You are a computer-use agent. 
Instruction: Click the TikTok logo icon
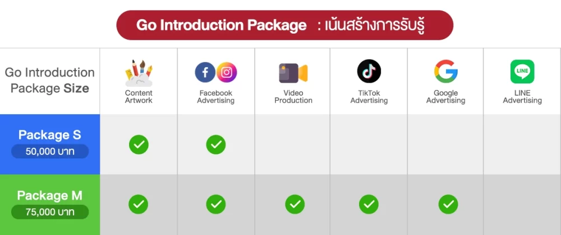(x=369, y=71)
